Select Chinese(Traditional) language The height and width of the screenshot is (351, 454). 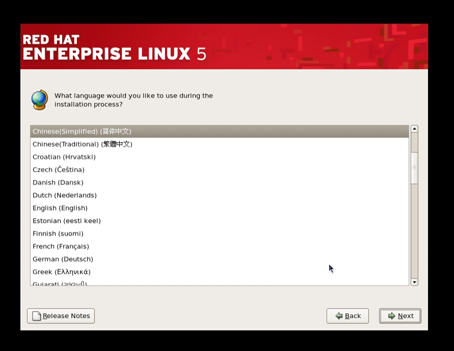click(220, 144)
